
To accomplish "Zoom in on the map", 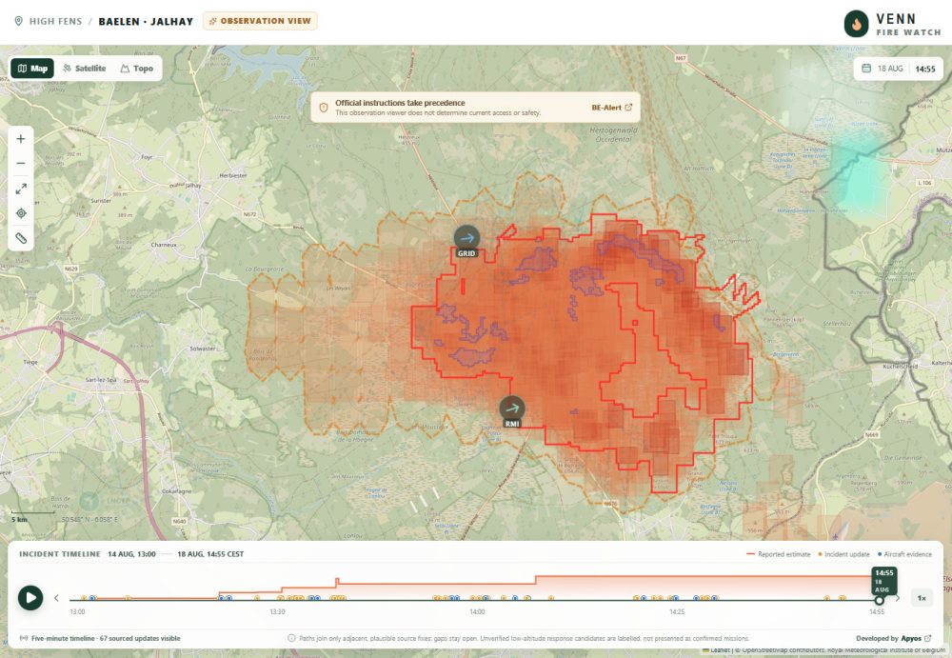I will (21, 139).
